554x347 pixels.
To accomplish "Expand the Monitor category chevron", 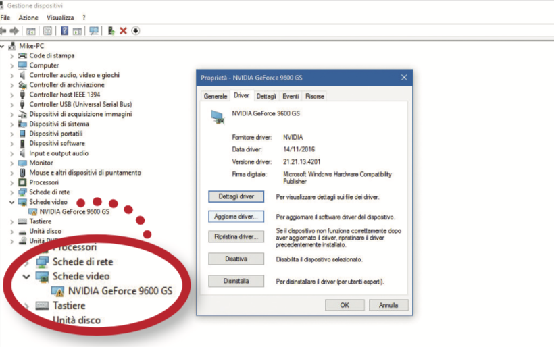I will pos(12,163).
